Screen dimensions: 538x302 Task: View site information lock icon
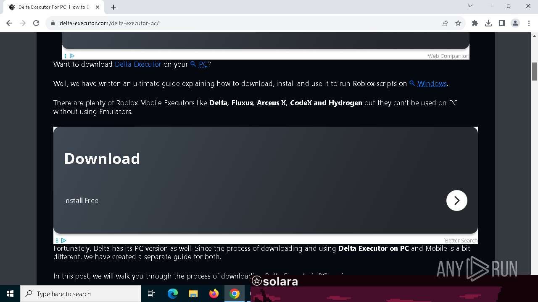click(53, 23)
